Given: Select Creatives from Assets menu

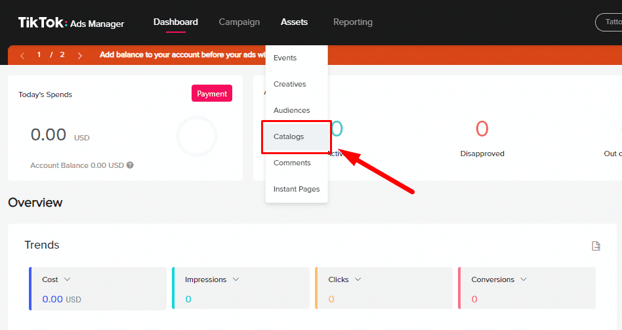Looking at the screenshot, I should [289, 84].
